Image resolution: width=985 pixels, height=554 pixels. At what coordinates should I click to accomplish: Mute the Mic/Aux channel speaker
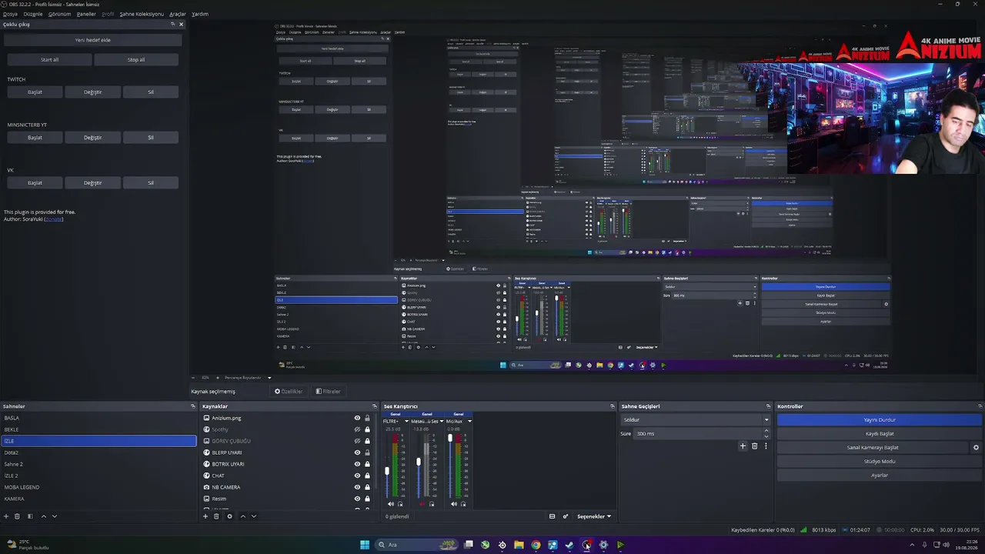tap(453, 504)
